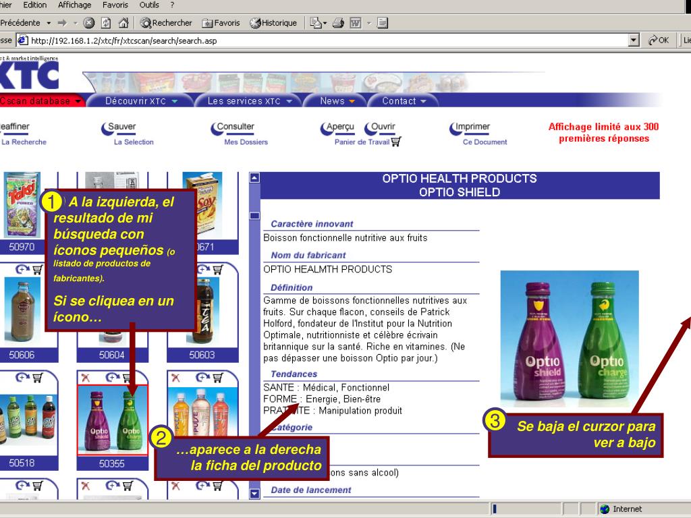The width and height of the screenshot is (691, 518).
Task: Expand the Précédente history dropdown arrow
Action: click(49, 23)
